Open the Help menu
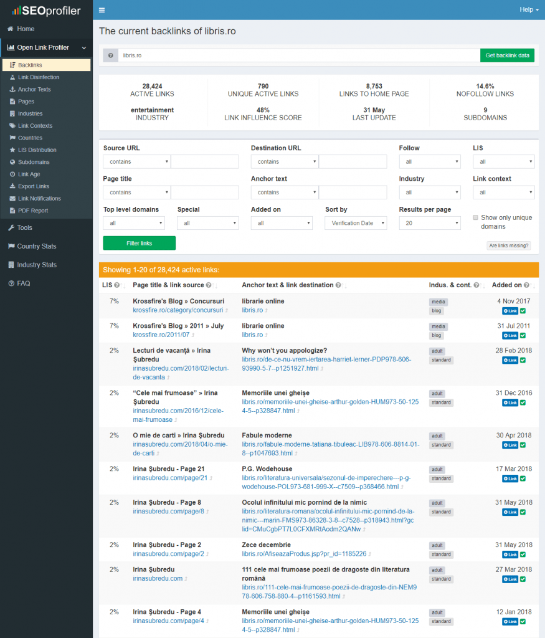 (x=529, y=10)
